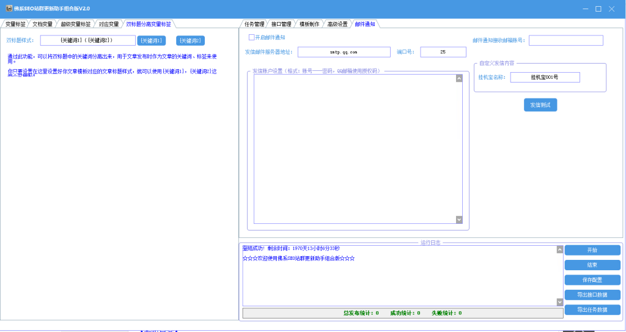Insert the {关键词1} tag button
626x332 pixels.
152,40
